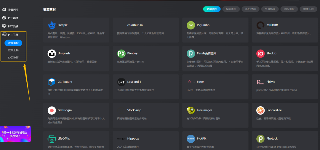
Task: Click the Pixivic logo icon
Action: click(260, 82)
